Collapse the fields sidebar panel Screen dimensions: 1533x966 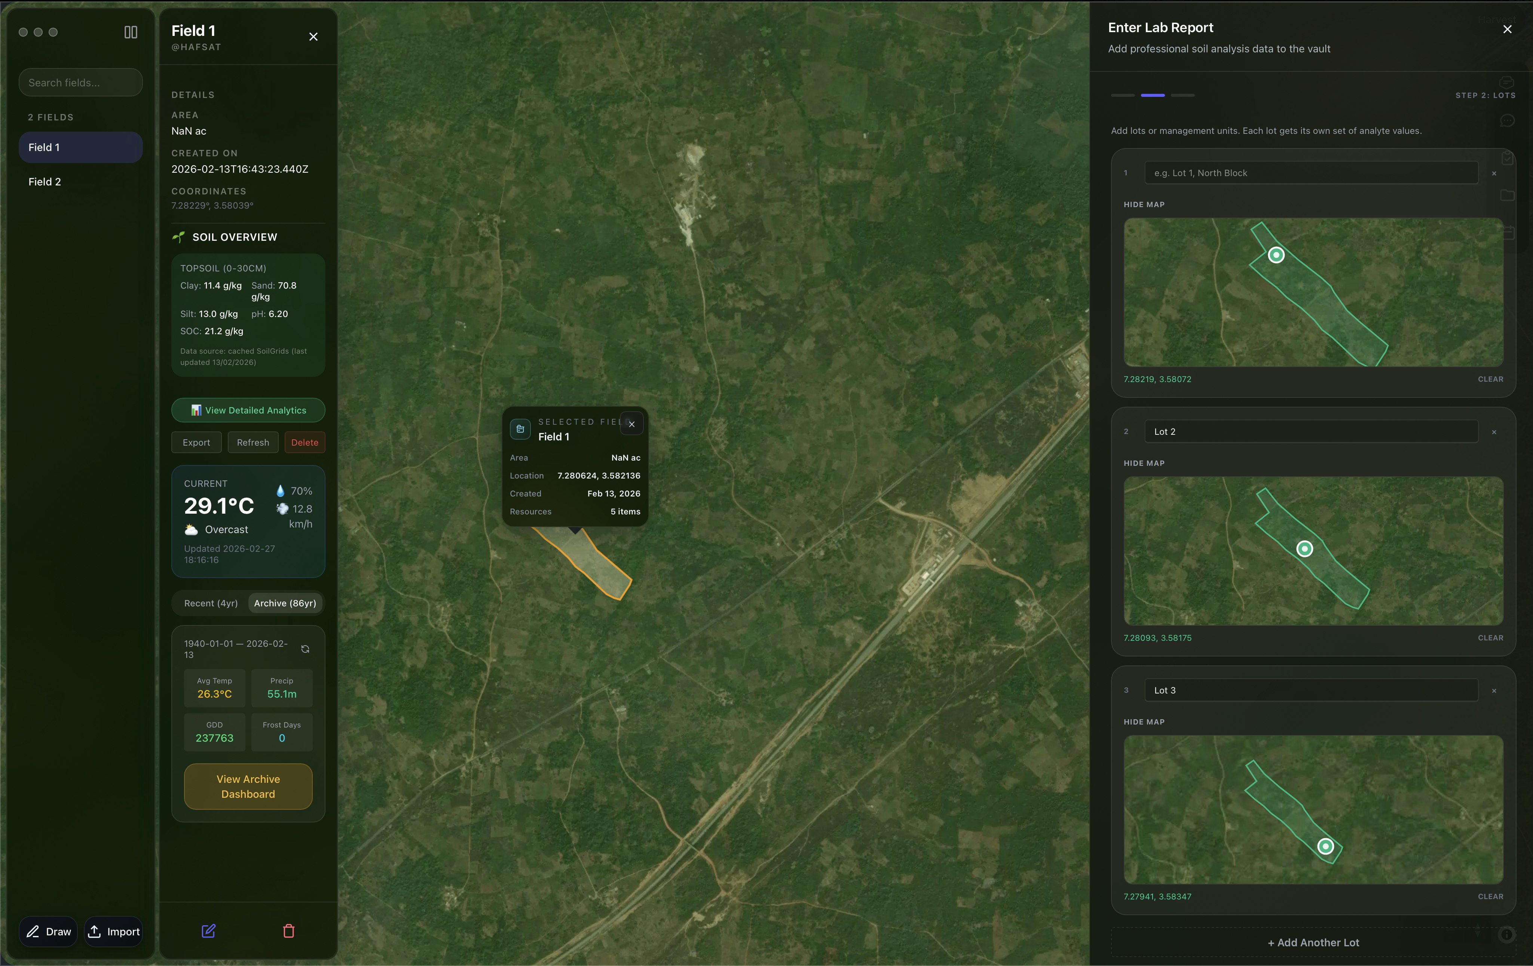131,32
